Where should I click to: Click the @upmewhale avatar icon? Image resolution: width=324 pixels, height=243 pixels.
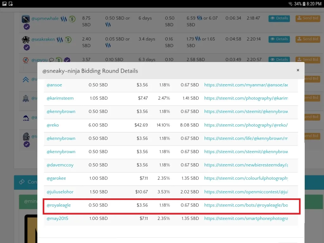click(26, 19)
